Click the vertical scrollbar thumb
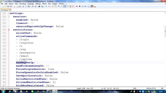The width and height of the screenshot is (166, 93). click(x=165, y=31)
